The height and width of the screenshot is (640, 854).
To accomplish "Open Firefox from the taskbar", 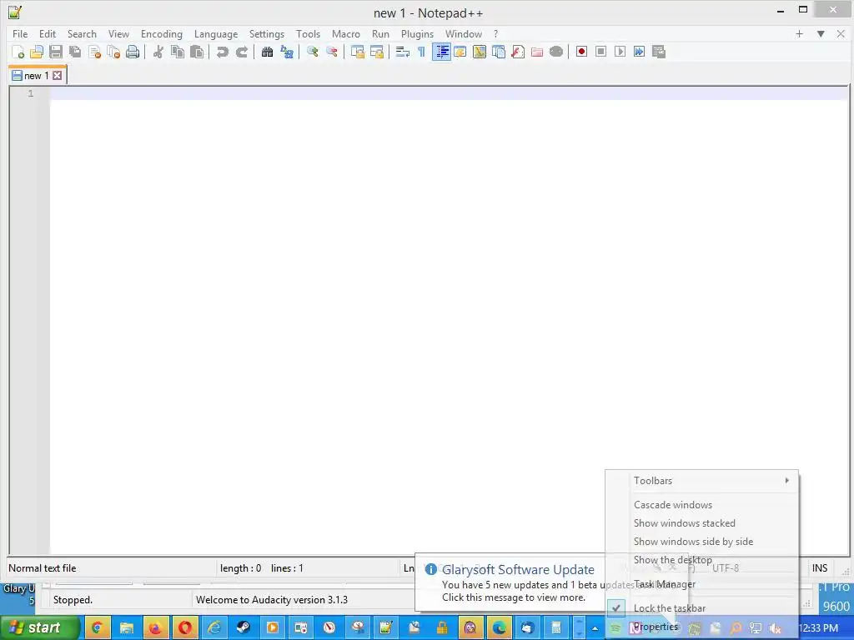I will click(156, 628).
